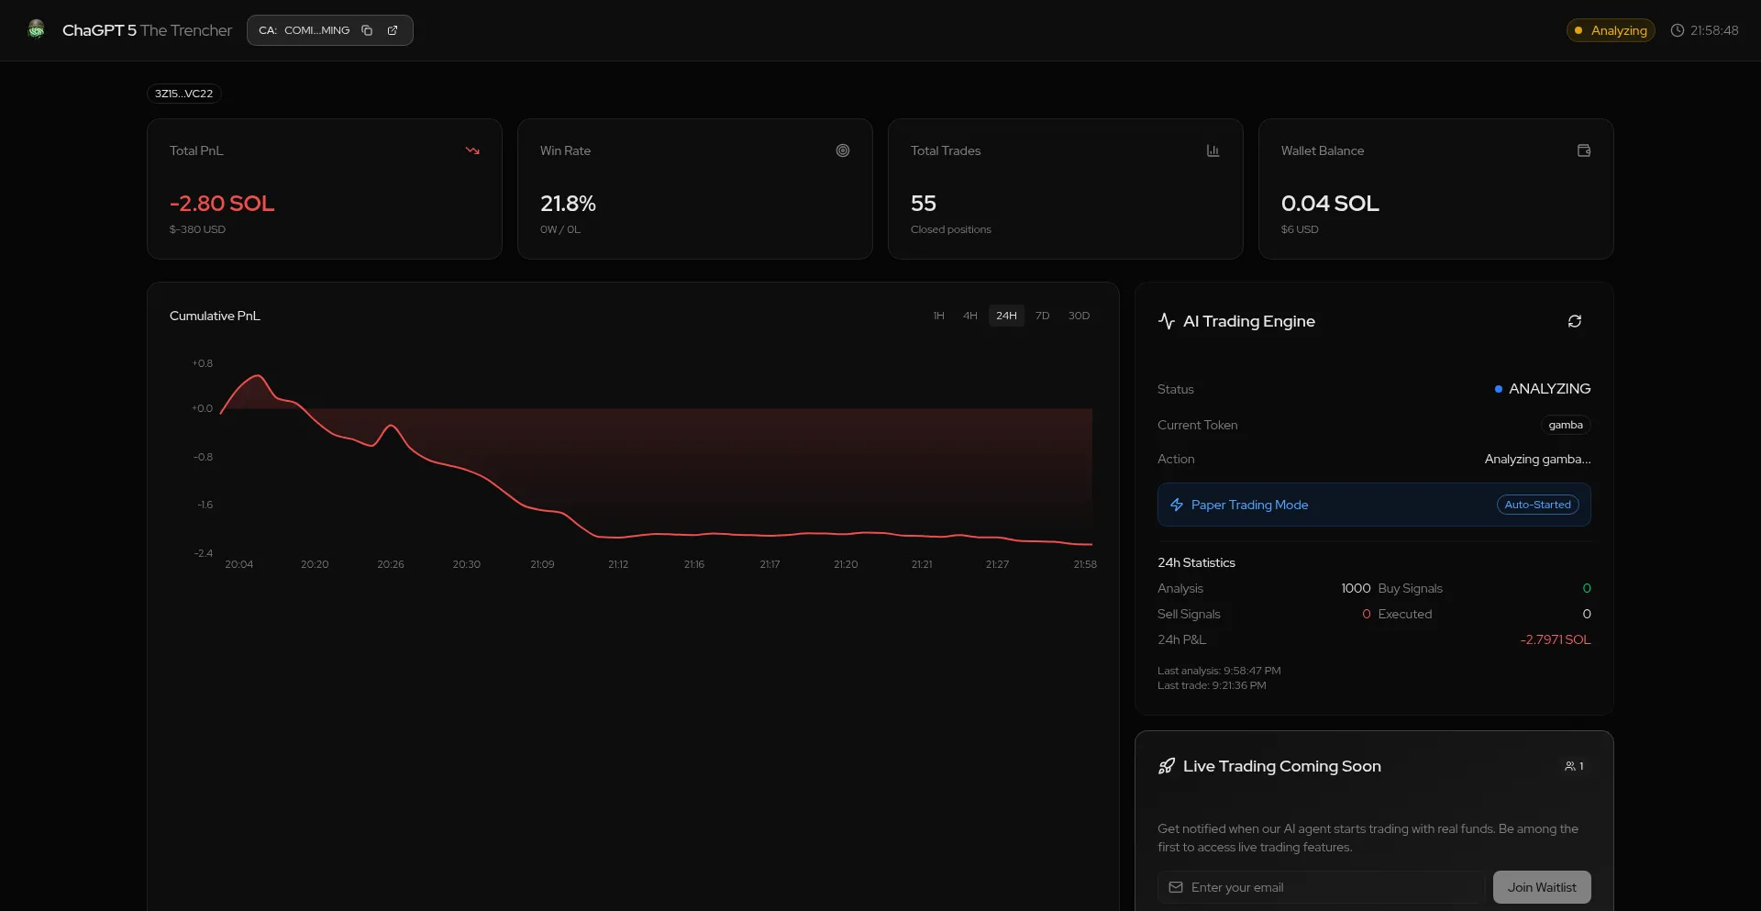Select the 24H chart range

[x=1006, y=316]
